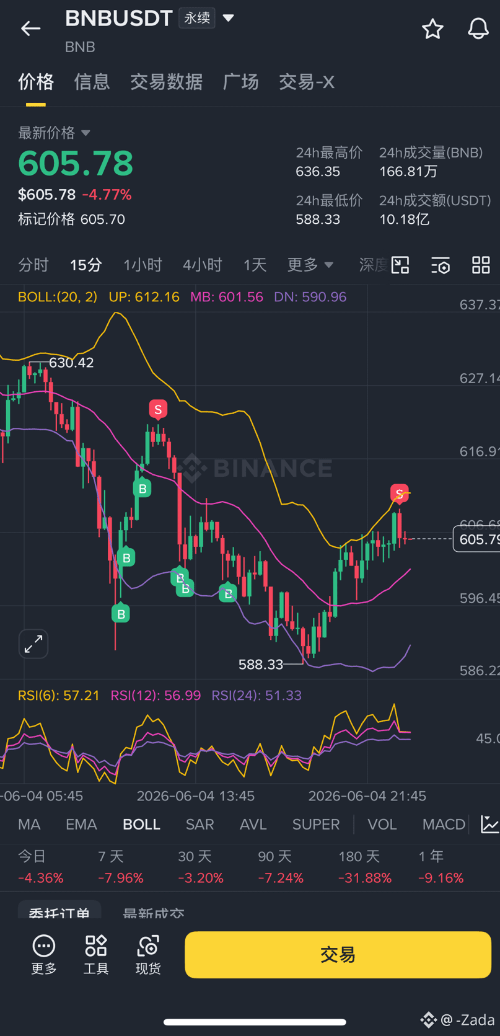Switch to 信息 tab
Screen dimensions: 500x1036
[92, 82]
